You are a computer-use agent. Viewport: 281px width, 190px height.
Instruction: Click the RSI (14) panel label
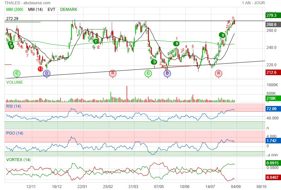(13, 106)
